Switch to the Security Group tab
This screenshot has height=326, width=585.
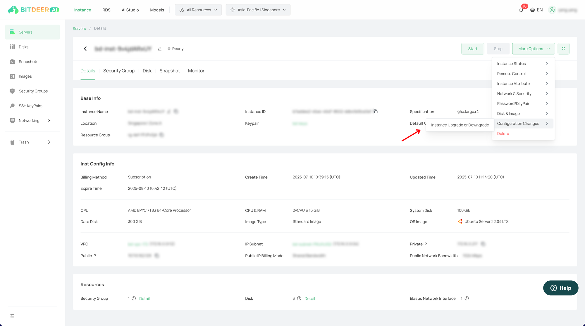(x=119, y=71)
